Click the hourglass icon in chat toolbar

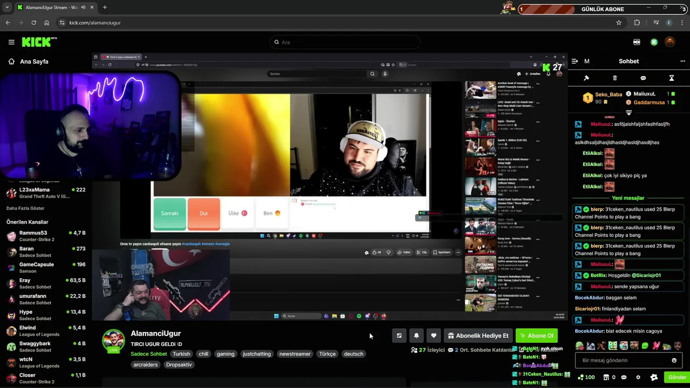click(x=672, y=78)
